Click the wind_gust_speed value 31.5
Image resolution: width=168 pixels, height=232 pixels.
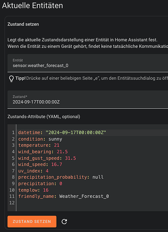pos(70,158)
